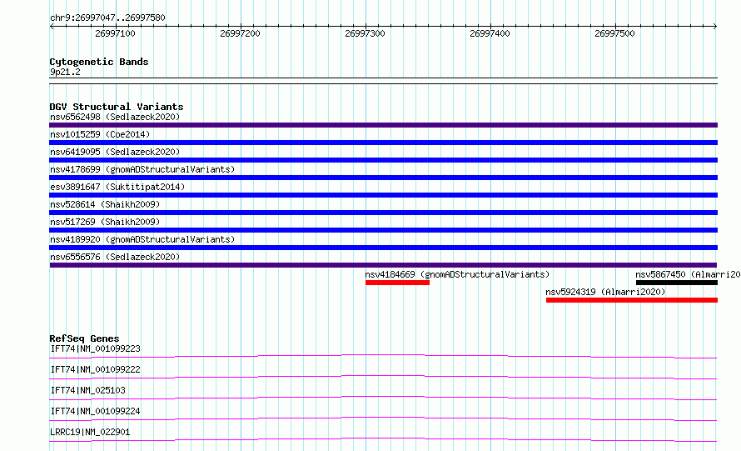
Task: Select the short red bar under nsv4184669
Action: tap(397, 283)
